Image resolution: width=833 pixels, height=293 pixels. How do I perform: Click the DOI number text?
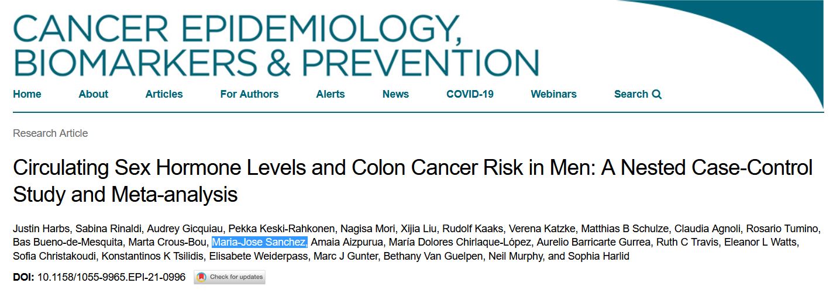111,277
